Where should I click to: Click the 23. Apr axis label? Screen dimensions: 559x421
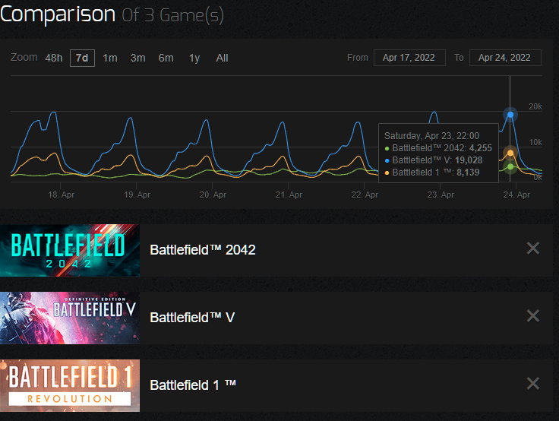point(441,195)
